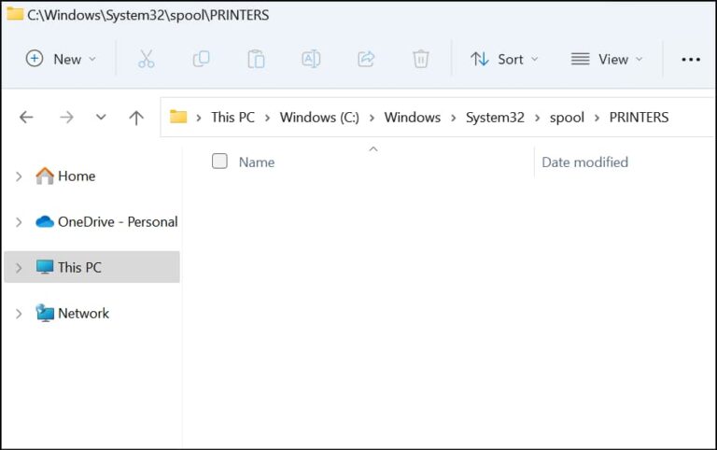Viewport: 717px width, 450px height.
Task: Toggle the select all checkbox
Action: click(219, 162)
